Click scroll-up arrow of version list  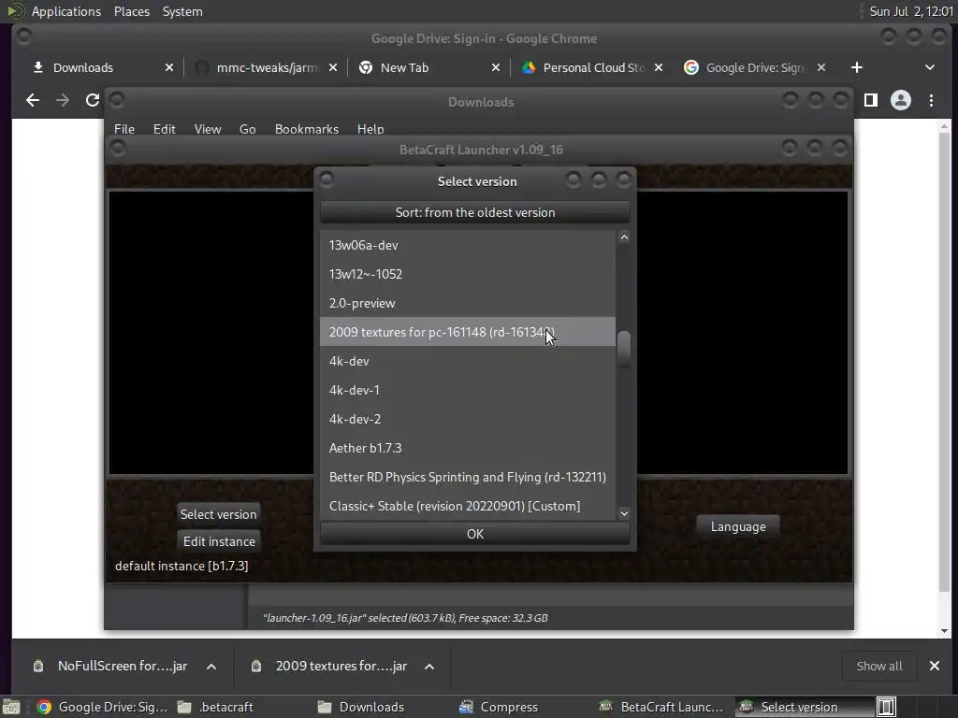coord(624,237)
